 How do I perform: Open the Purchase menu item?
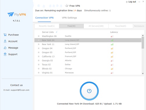11,35
